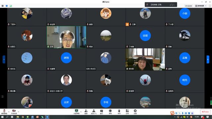Toggle fullscreen icon at top right
Viewport: 212px width, 119px height.
[x=210, y=6]
